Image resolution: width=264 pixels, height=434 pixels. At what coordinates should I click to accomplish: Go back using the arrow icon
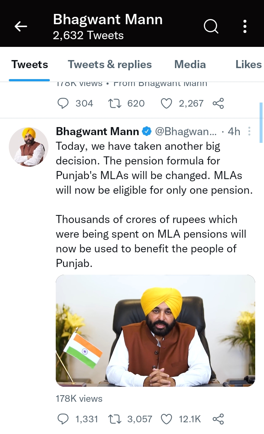click(21, 26)
